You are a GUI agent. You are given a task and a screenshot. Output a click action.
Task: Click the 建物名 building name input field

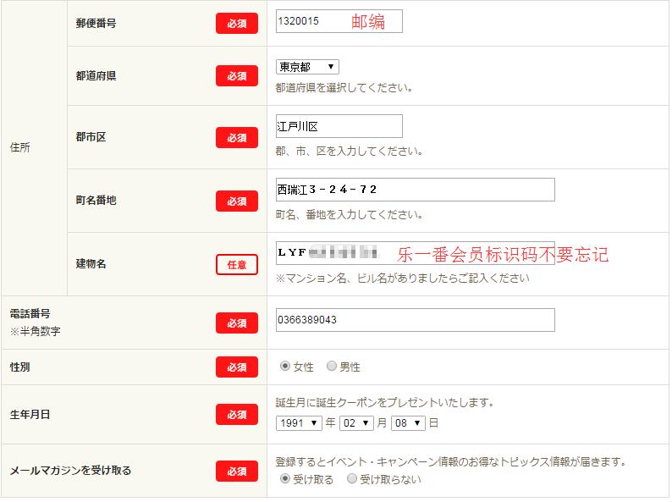point(415,253)
